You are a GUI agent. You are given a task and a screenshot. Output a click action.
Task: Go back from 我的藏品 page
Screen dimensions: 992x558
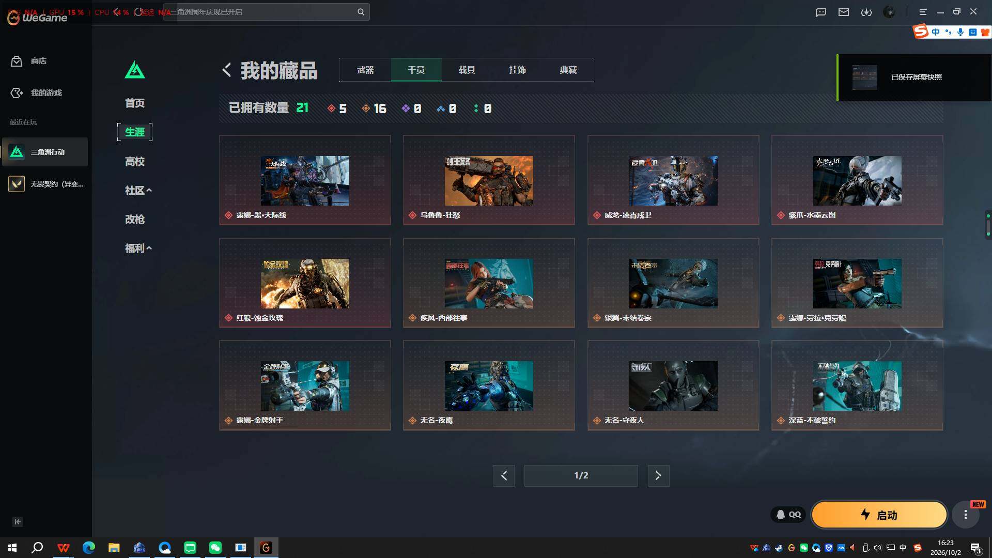(x=226, y=70)
